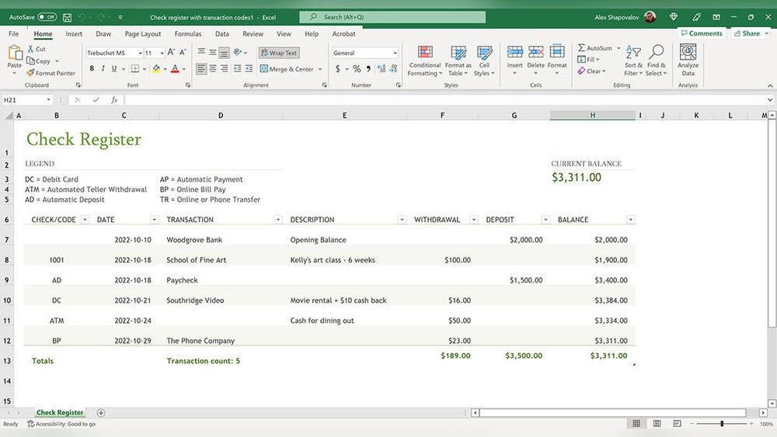Switch to the Page Layout tab
The width and height of the screenshot is (777, 437).
click(143, 34)
